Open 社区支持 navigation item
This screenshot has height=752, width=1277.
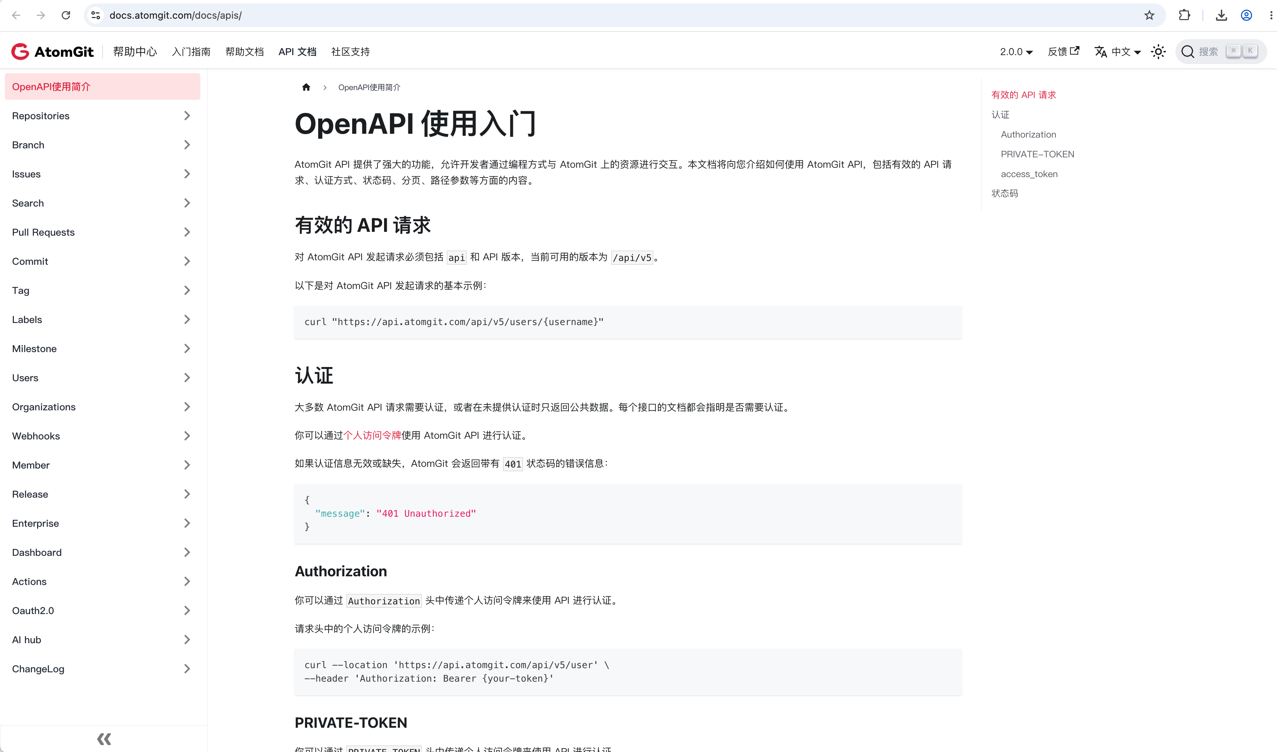point(350,52)
